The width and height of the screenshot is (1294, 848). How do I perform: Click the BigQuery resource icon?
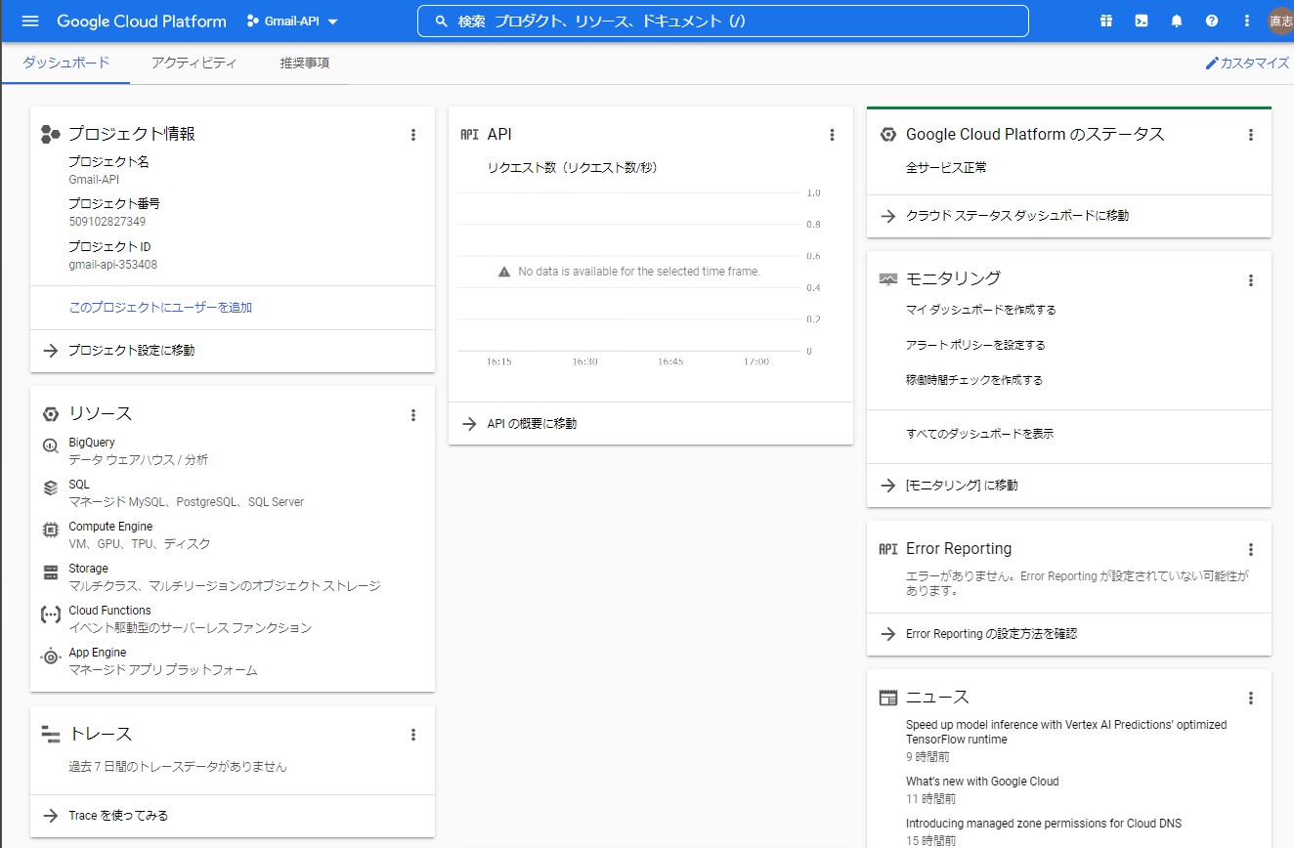[51, 446]
